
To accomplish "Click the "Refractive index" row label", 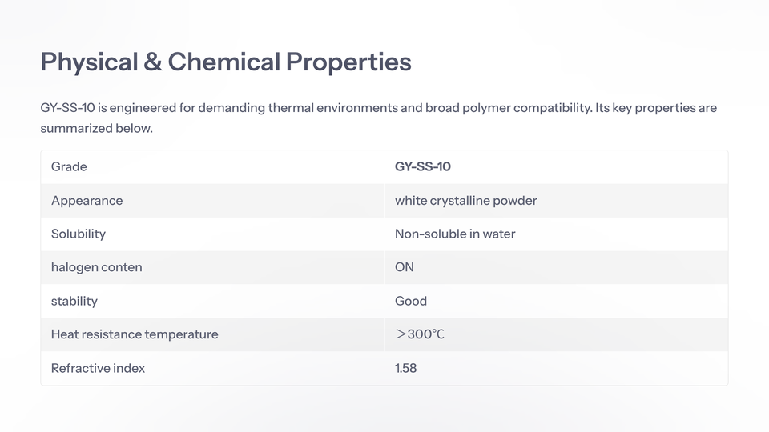I will [x=98, y=368].
